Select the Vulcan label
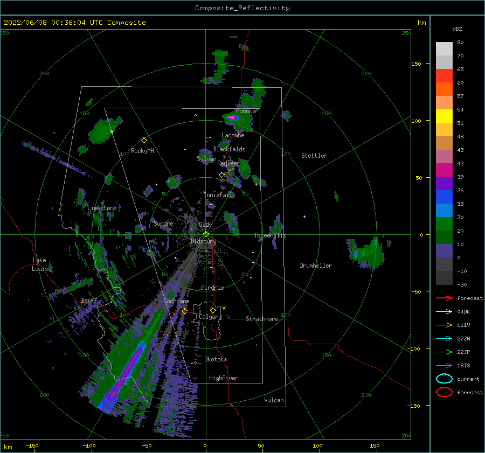Image resolution: width=485 pixels, height=453 pixels. click(274, 400)
